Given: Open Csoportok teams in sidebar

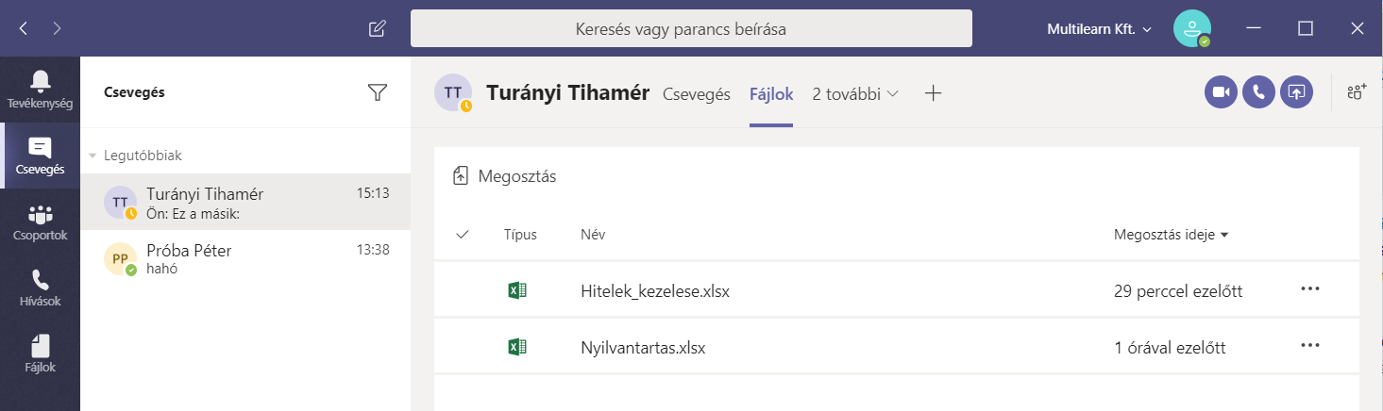Looking at the screenshot, I should [x=40, y=222].
